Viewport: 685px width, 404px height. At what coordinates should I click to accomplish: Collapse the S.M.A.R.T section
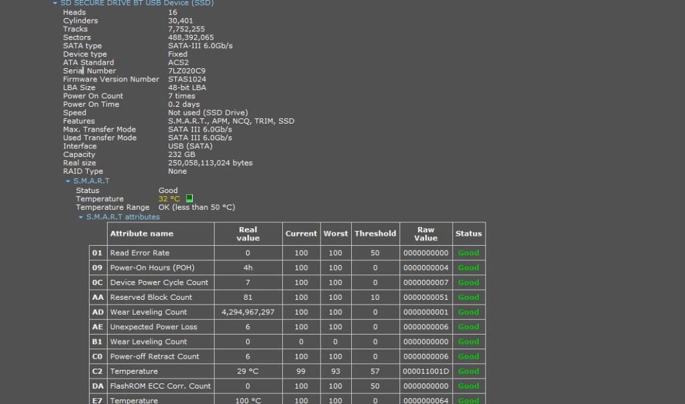click(68, 181)
